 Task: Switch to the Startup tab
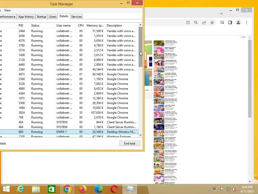(42, 16)
